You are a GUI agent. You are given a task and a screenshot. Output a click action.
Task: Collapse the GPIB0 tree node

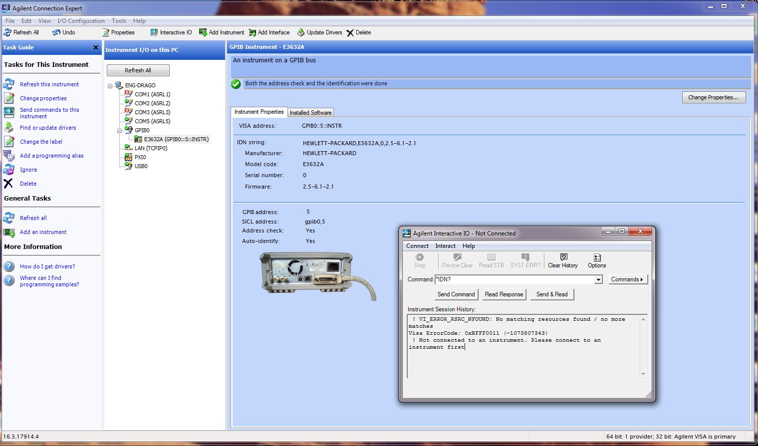120,131
